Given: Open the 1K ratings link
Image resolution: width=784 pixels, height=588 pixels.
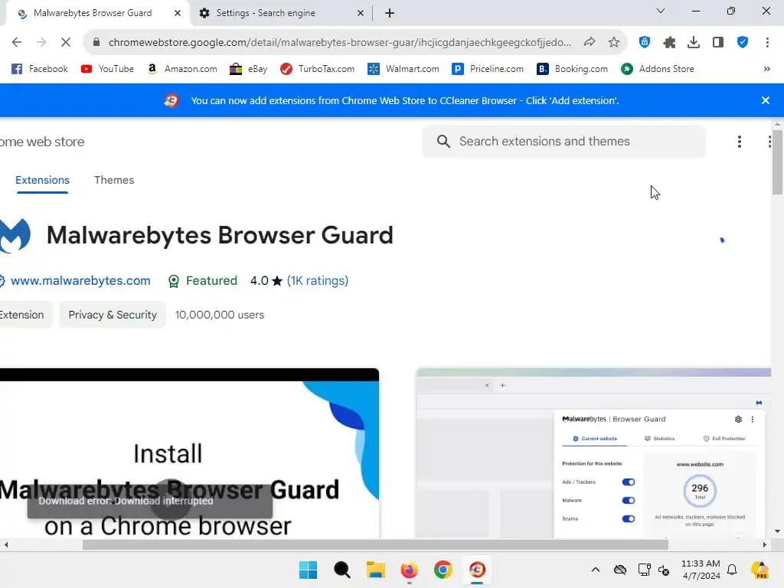Looking at the screenshot, I should point(318,281).
